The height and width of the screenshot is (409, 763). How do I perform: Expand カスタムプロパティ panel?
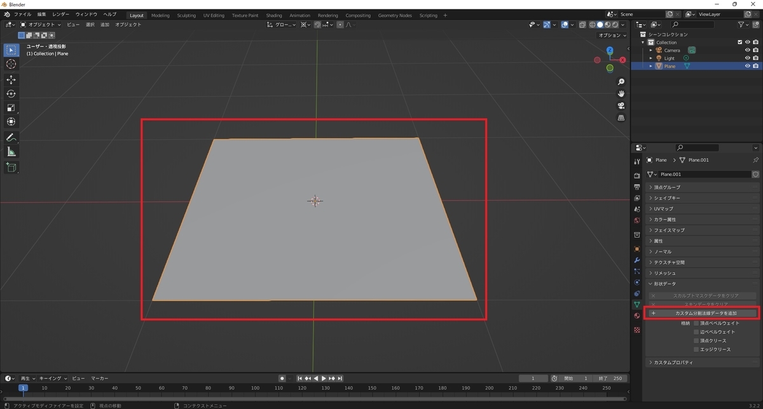coord(703,363)
